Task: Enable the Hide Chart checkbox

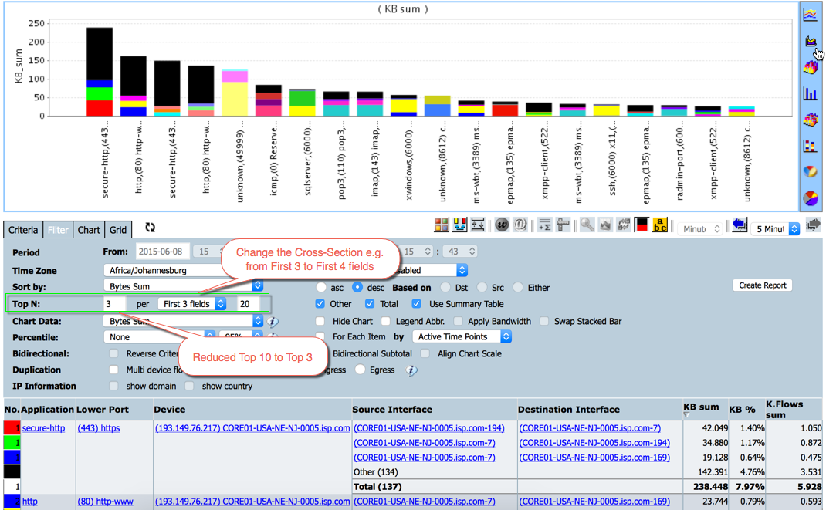Action: click(320, 321)
